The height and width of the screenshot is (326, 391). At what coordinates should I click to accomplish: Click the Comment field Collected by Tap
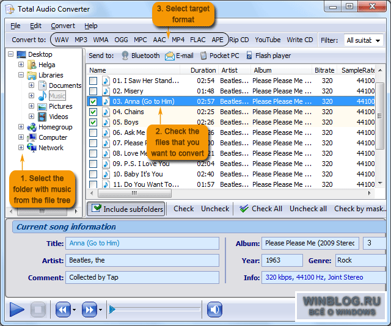pos(142,277)
